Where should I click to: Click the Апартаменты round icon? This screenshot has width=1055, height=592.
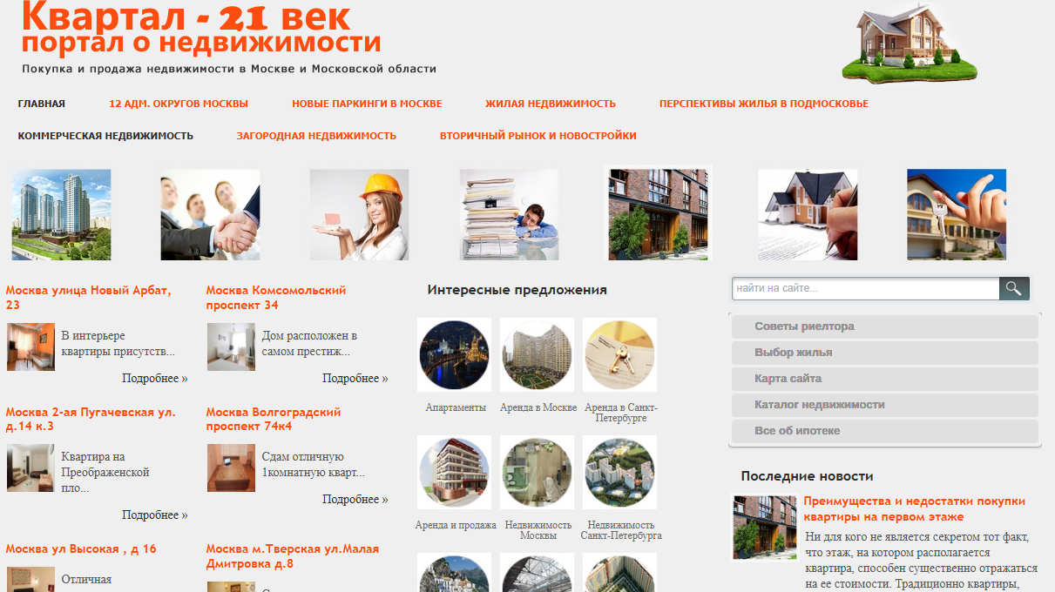coord(454,354)
